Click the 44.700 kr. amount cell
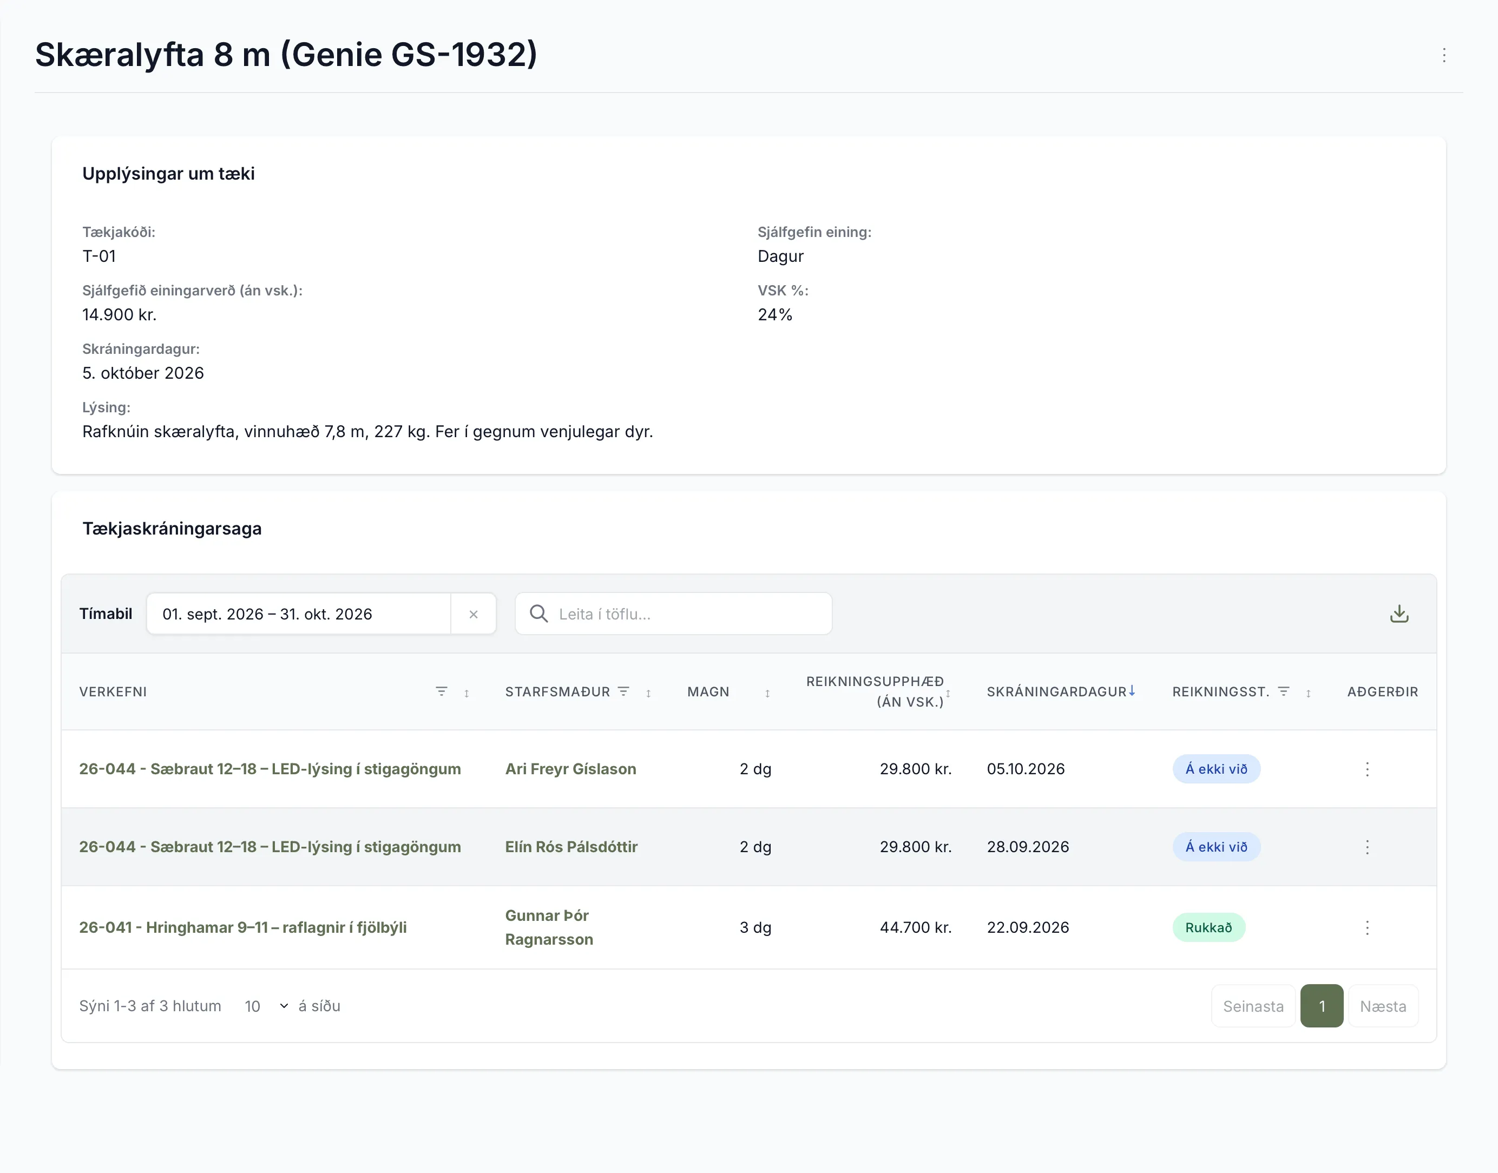 (916, 928)
